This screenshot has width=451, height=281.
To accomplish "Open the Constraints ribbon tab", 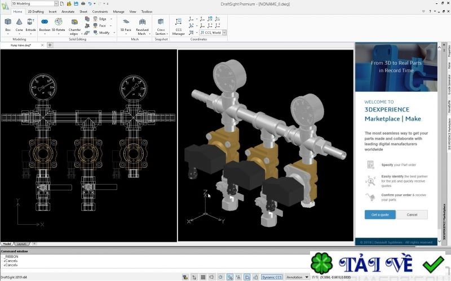I will click(100, 11).
